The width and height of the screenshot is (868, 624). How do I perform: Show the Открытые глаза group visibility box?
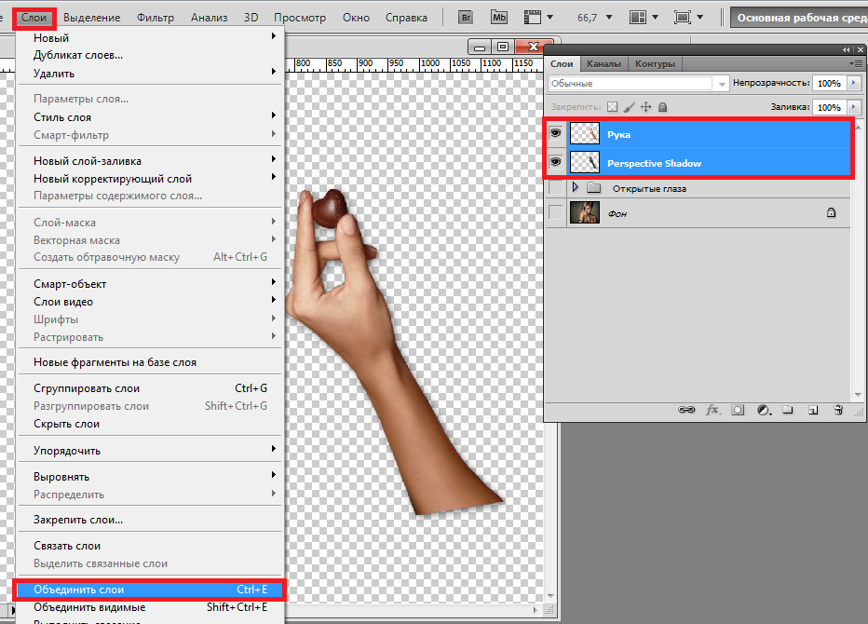pyautogui.click(x=555, y=188)
